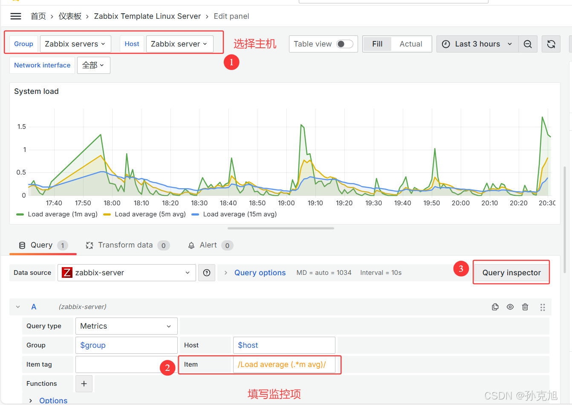Open the Query type Metrics dropdown
Image resolution: width=572 pixels, height=405 pixels.
[126, 326]
